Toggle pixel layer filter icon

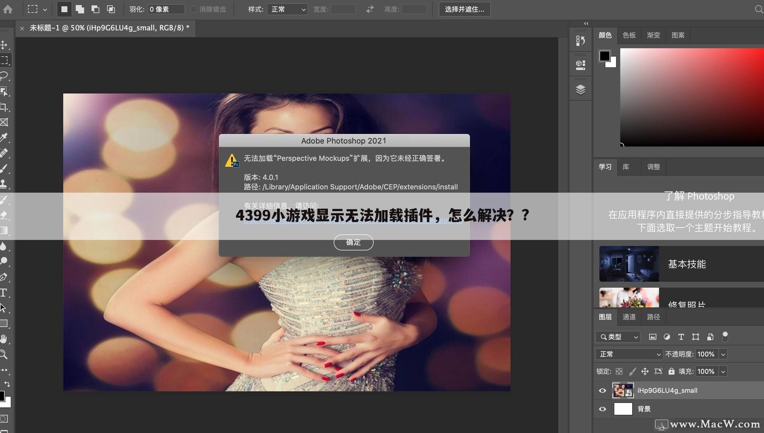(x=653, y=337)
